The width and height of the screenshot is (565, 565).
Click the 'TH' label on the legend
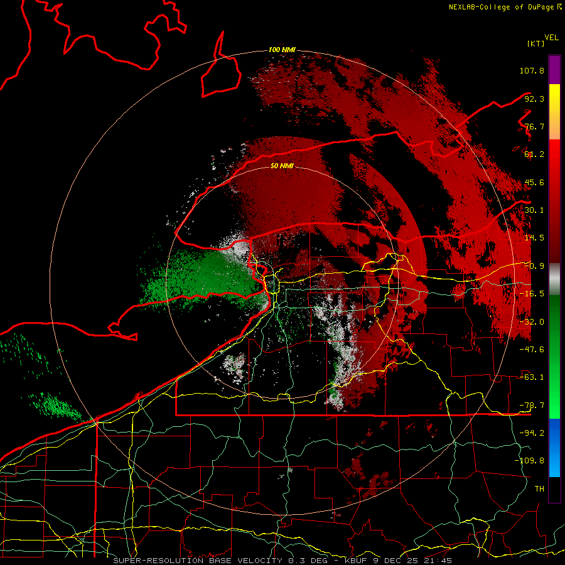539,489
